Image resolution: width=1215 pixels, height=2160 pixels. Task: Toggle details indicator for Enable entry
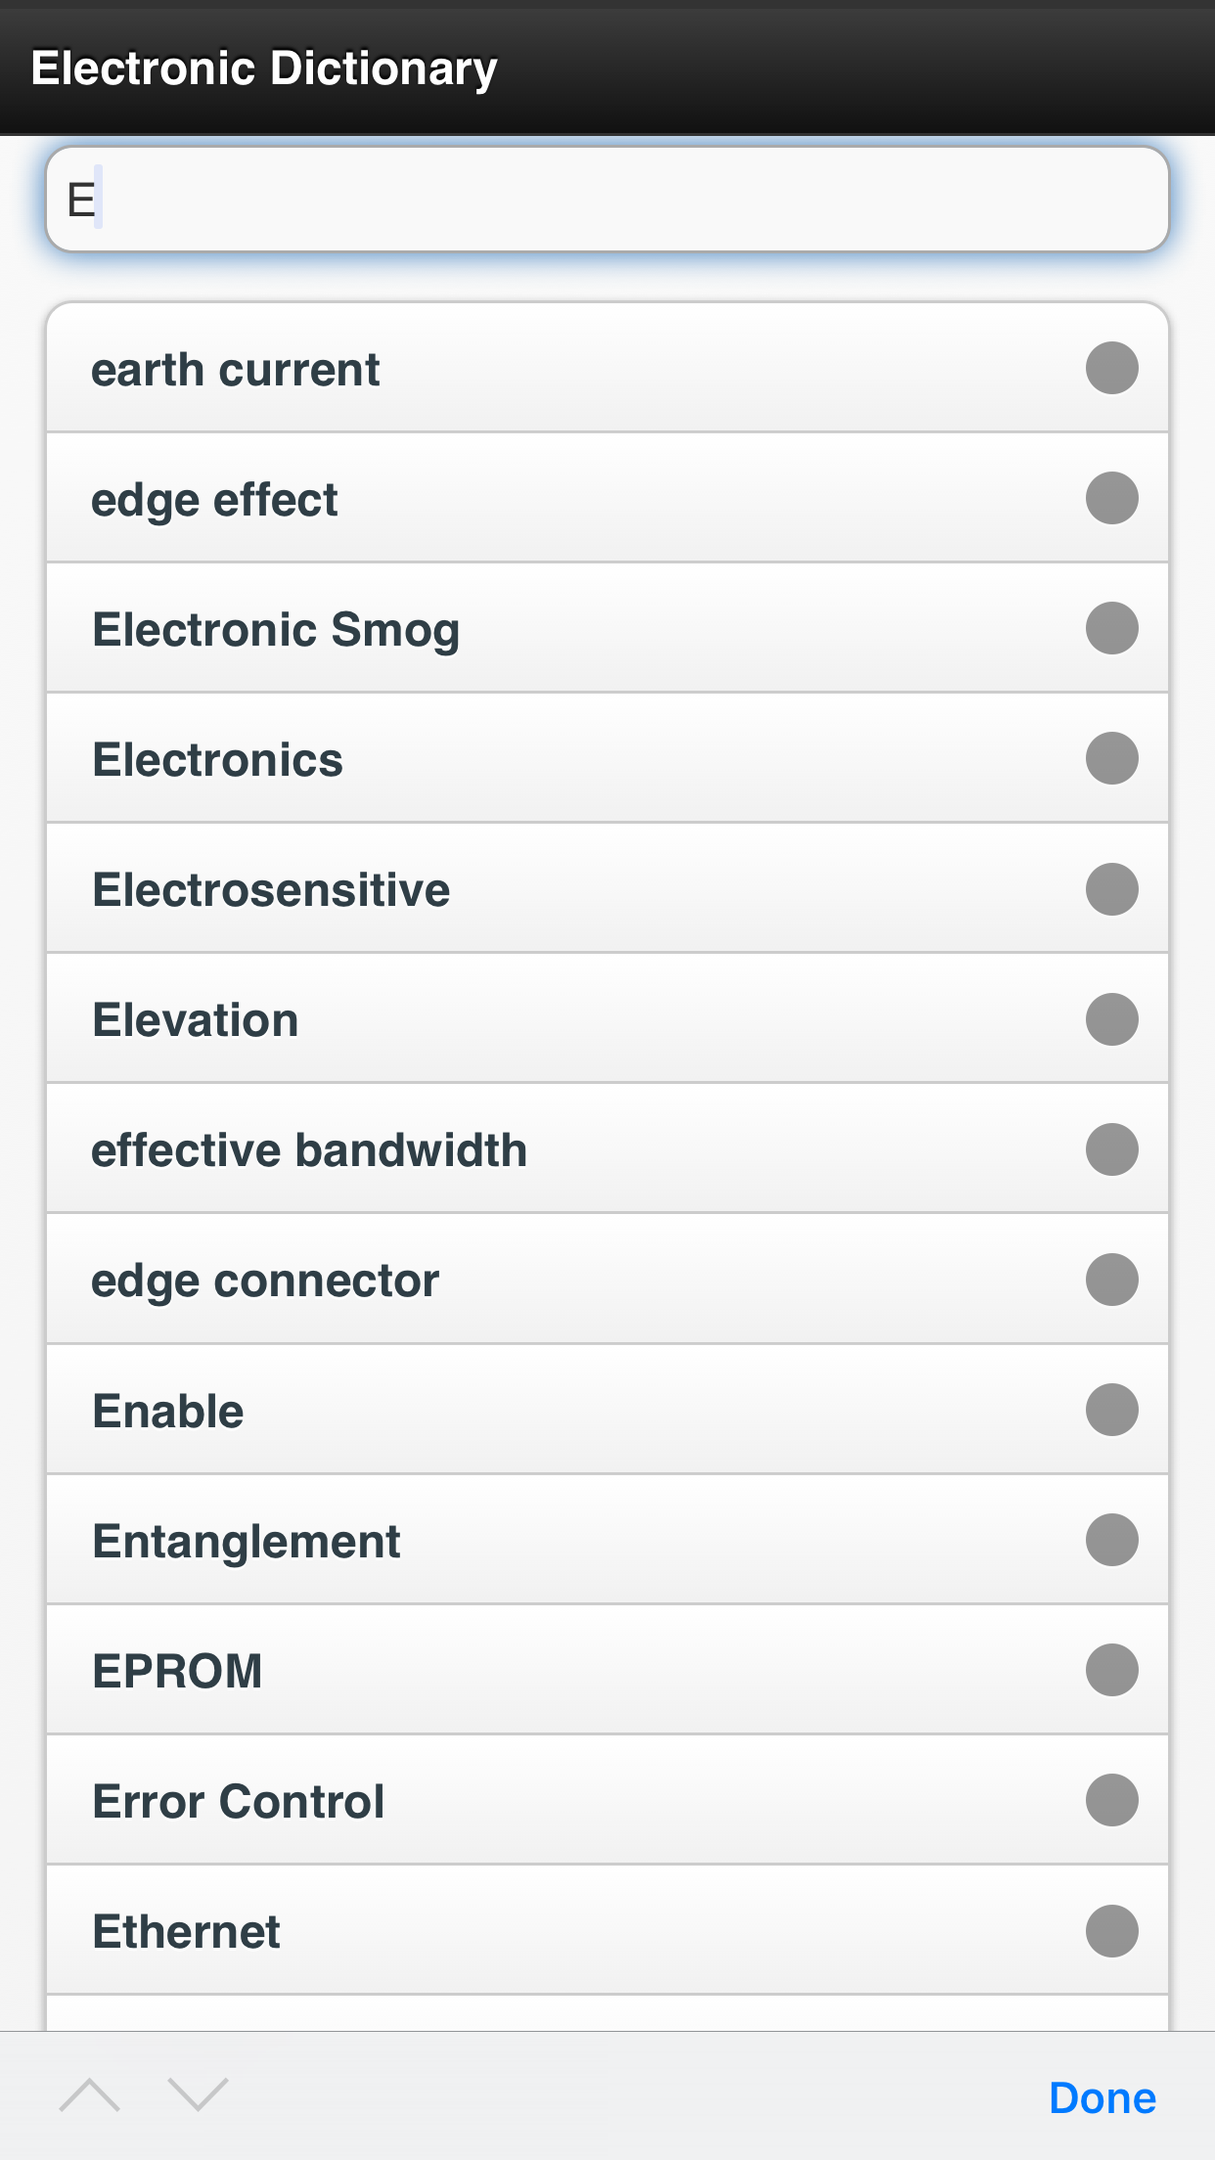click(1111, 1409)
